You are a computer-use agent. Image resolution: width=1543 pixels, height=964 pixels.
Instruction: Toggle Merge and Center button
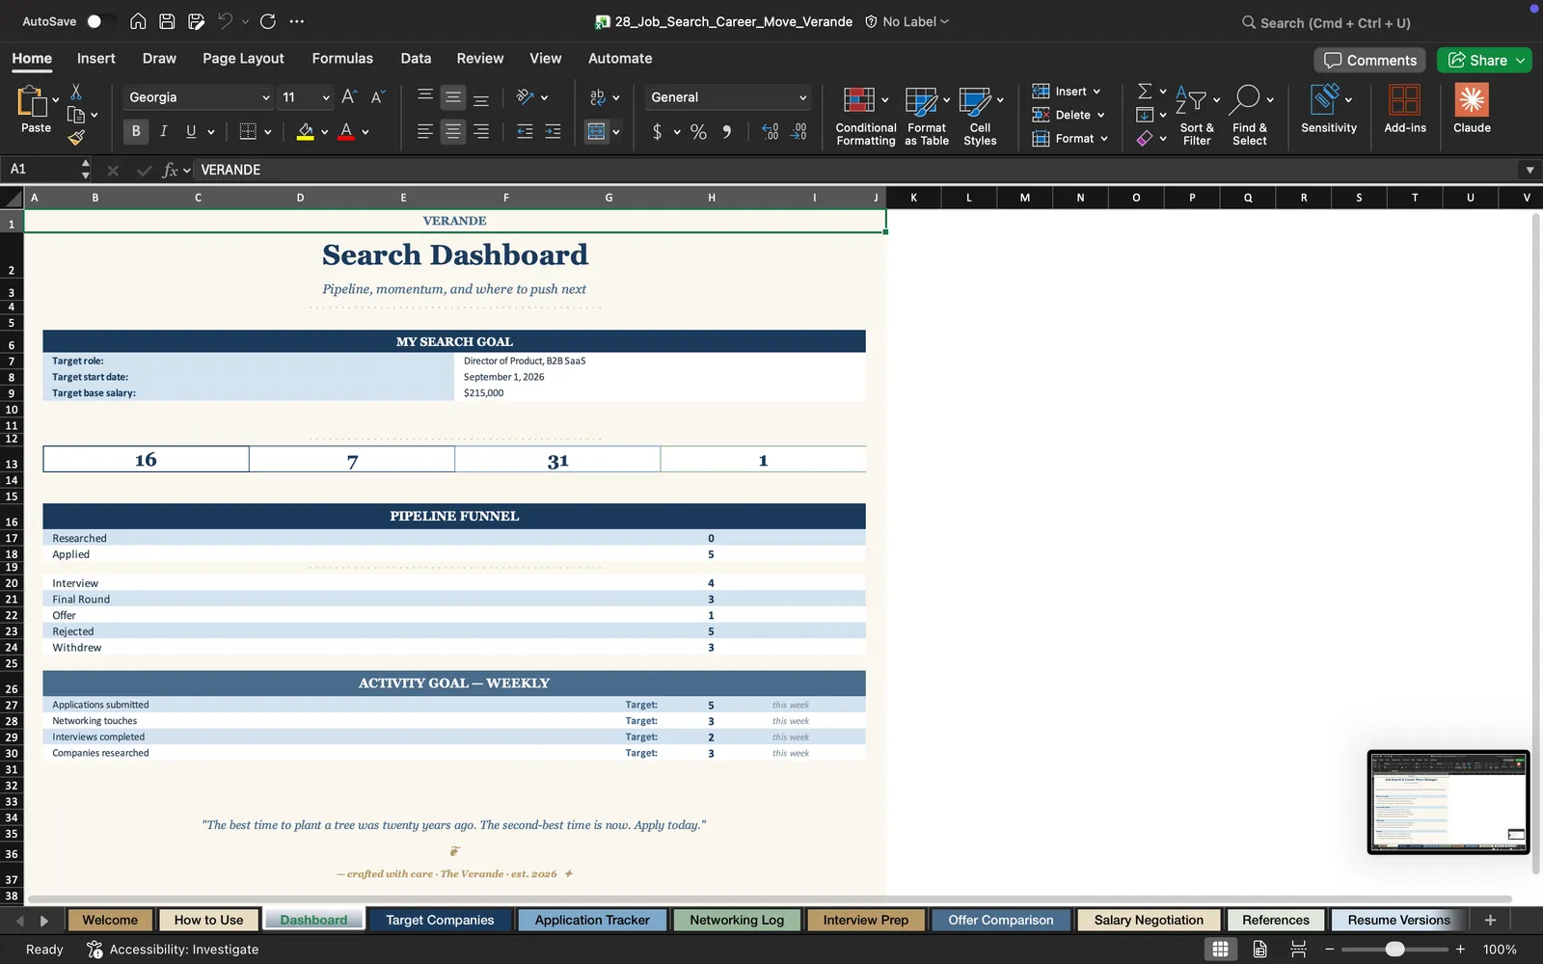coord(597,131)
